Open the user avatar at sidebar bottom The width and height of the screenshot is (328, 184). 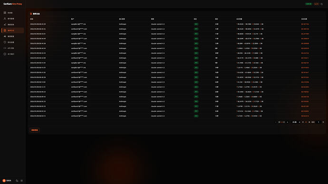coord(4,181)
